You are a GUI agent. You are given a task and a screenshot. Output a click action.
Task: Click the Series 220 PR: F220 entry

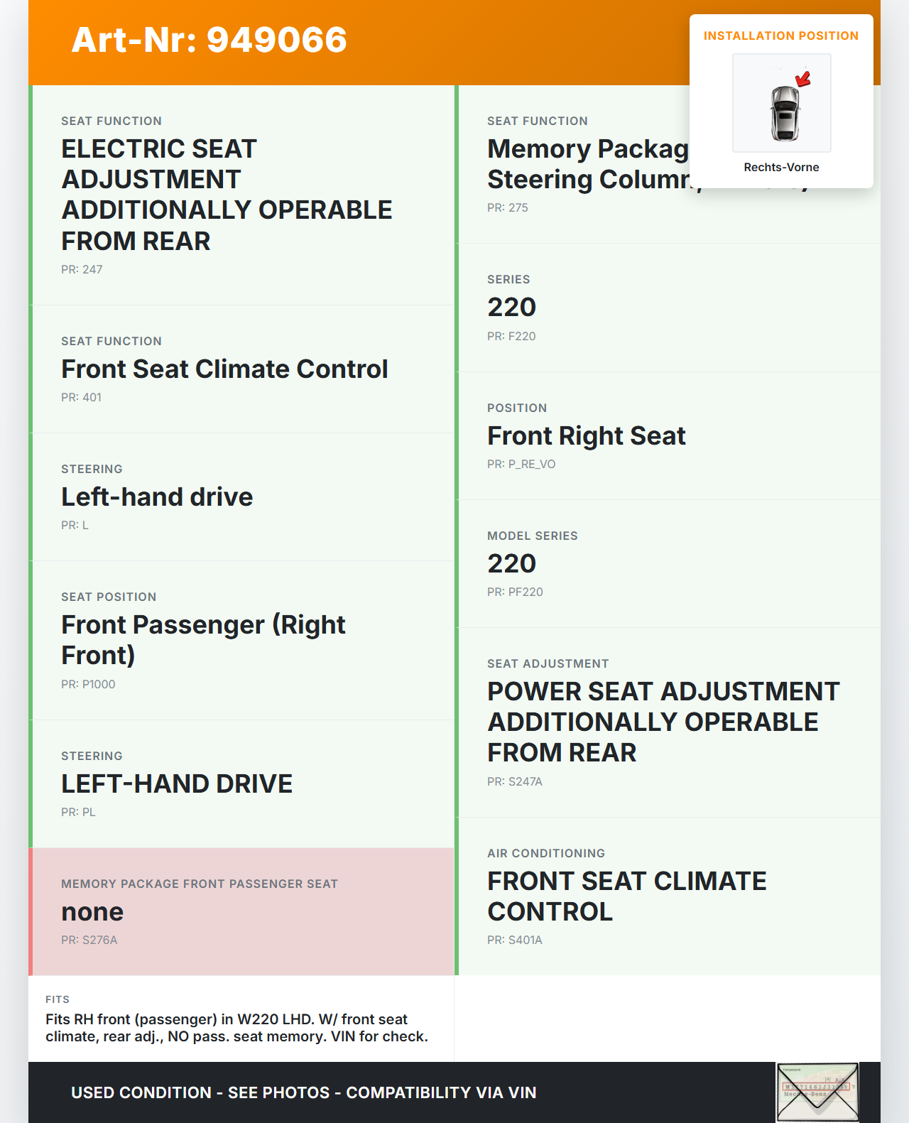[x=668, y=308]
